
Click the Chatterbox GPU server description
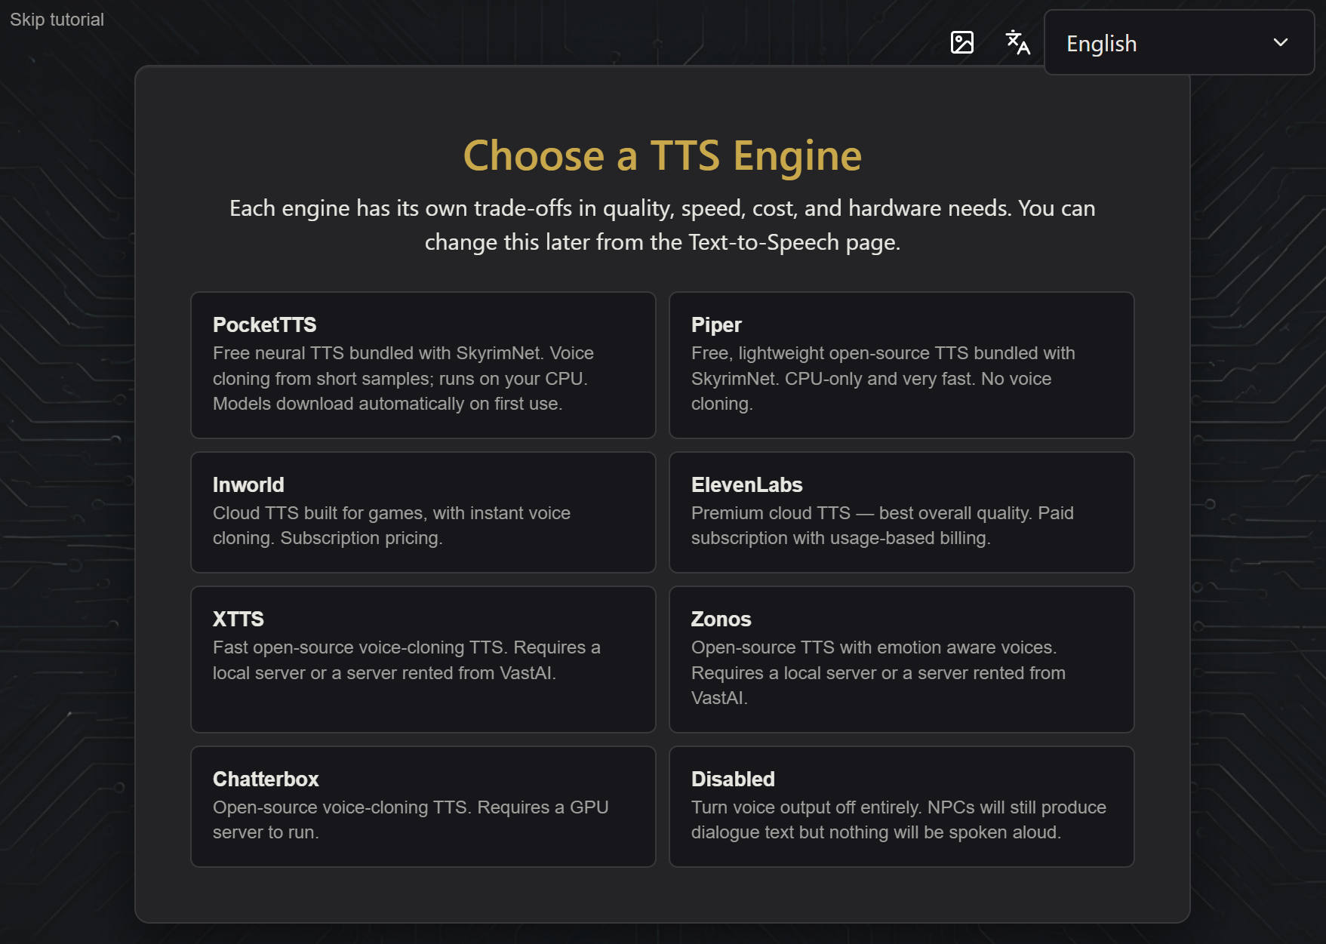click(411, 819)
